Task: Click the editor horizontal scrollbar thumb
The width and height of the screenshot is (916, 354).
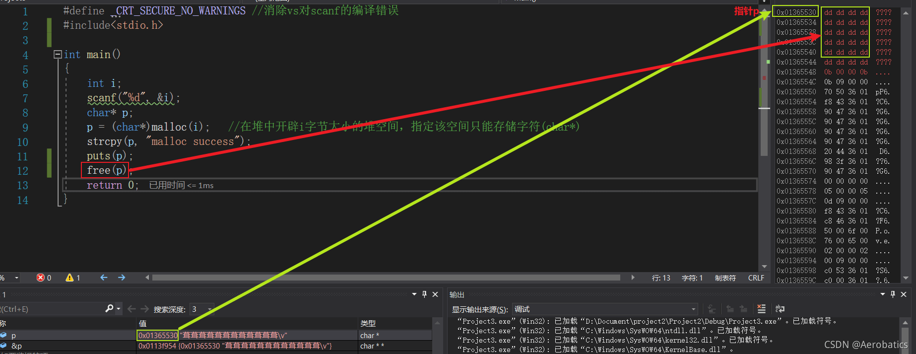Action: pos(386,278)
